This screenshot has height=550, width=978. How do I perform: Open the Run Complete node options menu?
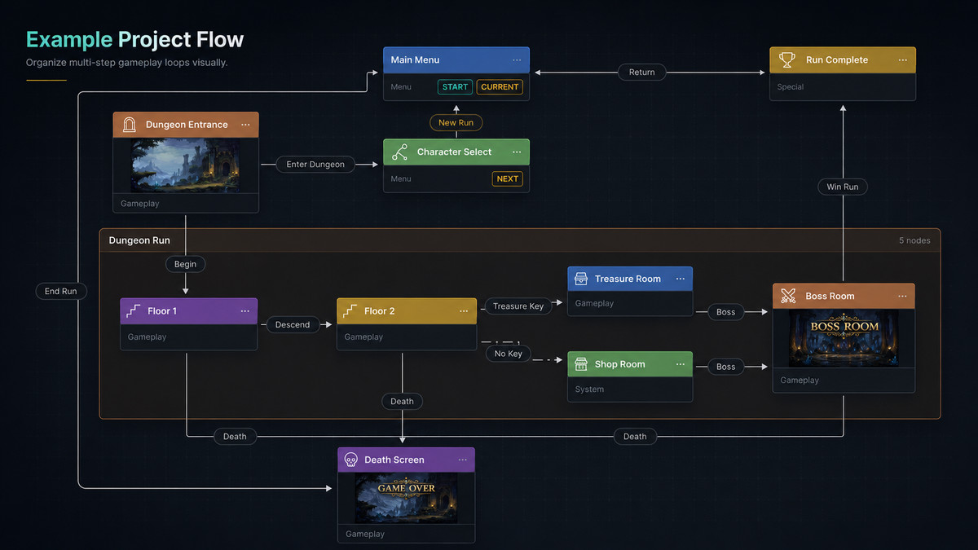coord(902,60)
